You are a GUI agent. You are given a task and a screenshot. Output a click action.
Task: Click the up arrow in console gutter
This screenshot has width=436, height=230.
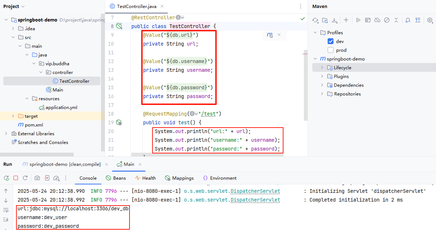(x=6, y=191)
